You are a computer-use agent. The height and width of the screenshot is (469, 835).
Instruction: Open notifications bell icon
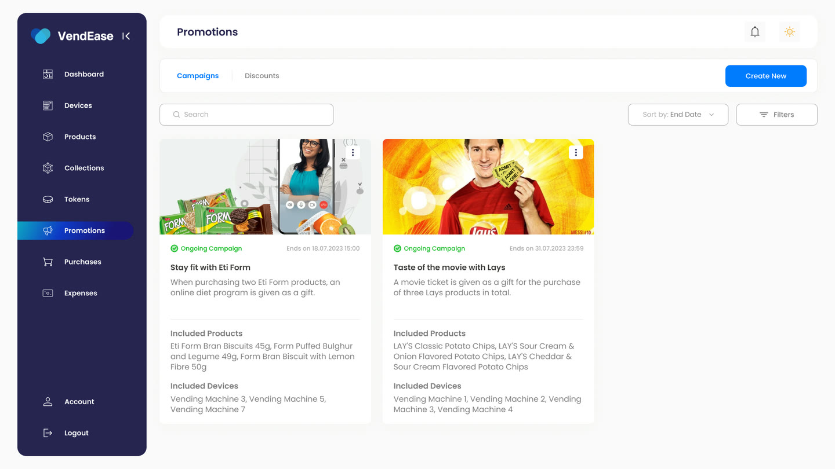pyautogui.click(x=755, y=32)
